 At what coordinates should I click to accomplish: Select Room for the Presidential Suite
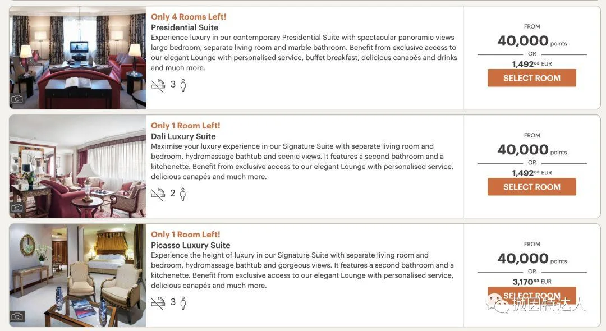[x=531, y=78]
